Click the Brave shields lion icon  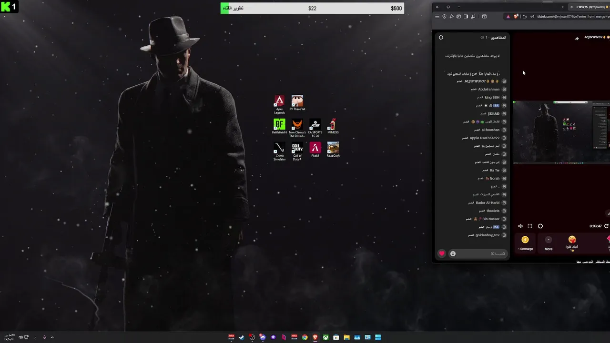tap(516, 17)
